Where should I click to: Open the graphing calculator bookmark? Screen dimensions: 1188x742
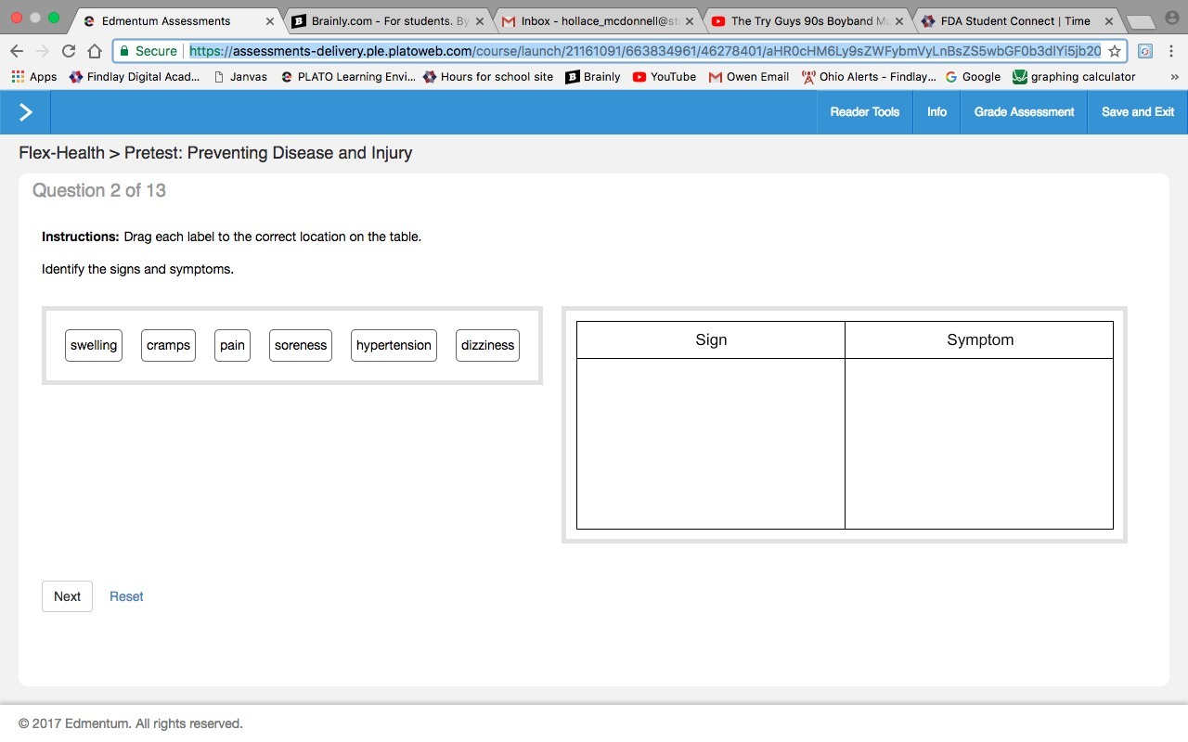[1074, 77]
